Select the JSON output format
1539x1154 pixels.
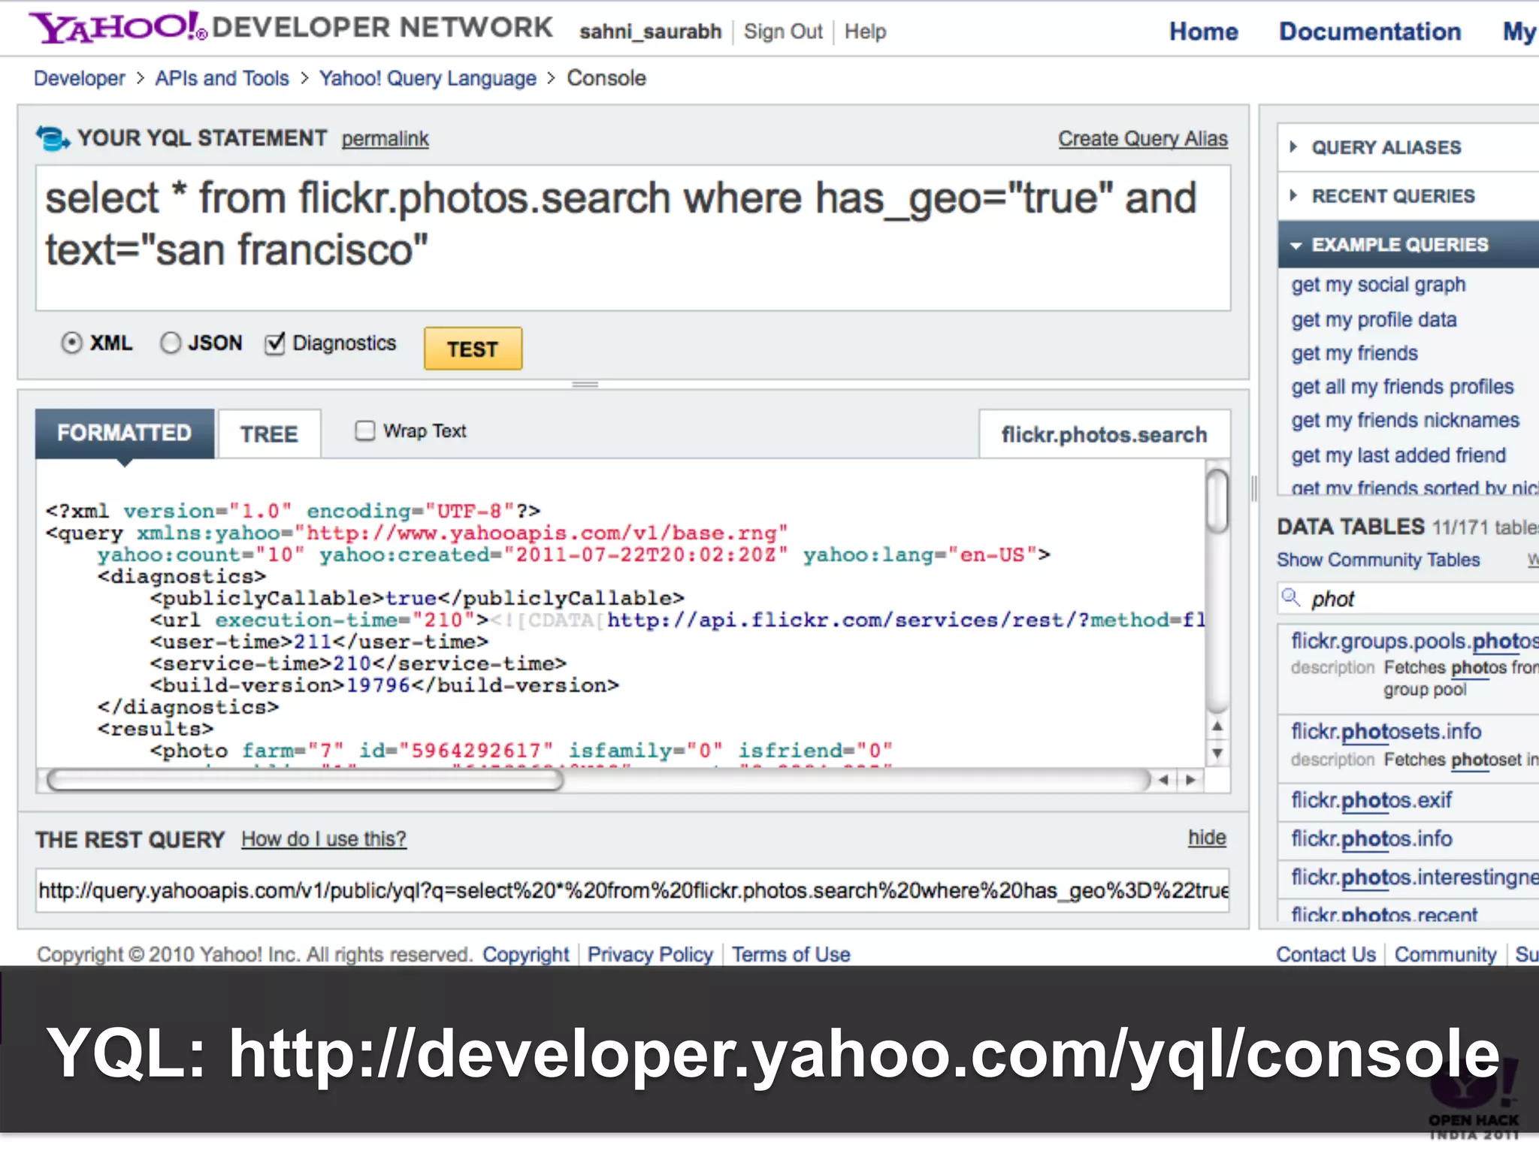[171, 343]
